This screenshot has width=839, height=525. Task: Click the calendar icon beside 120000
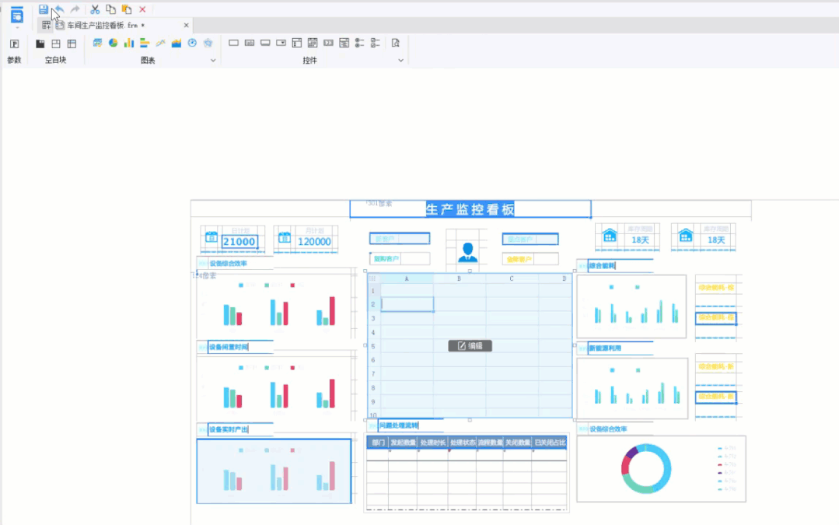(284, 236)
